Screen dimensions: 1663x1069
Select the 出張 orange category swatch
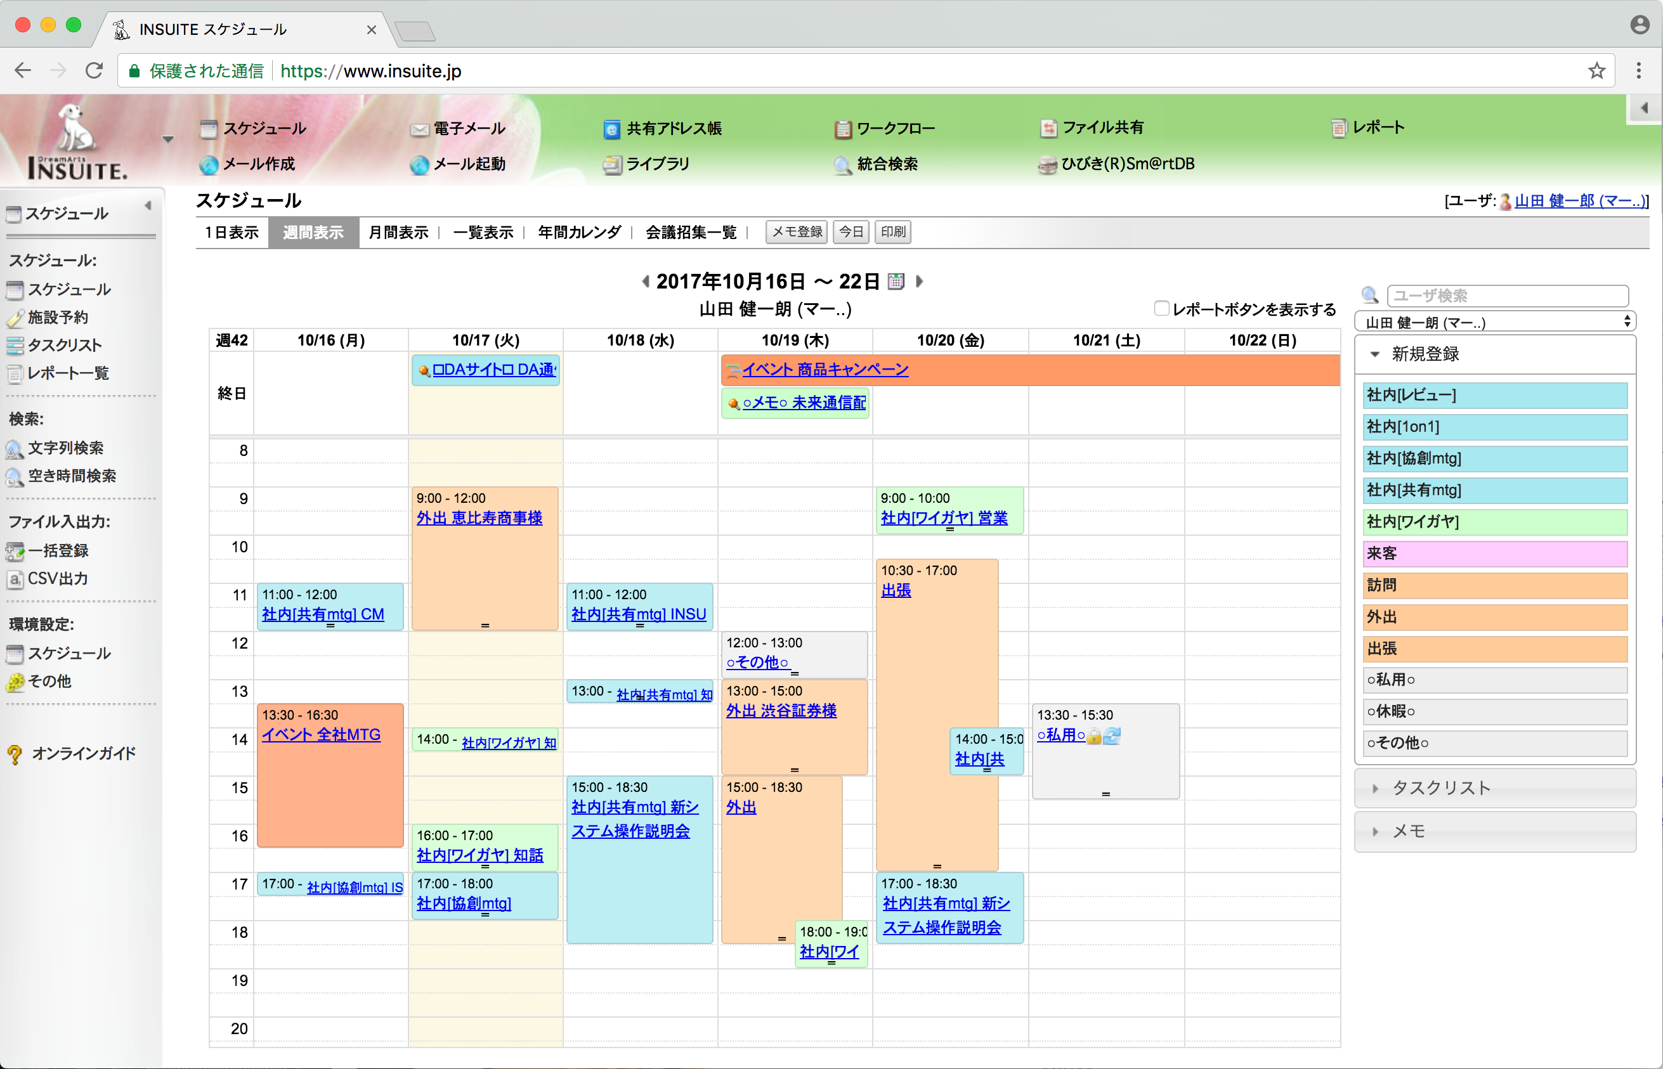[1495, 649]
